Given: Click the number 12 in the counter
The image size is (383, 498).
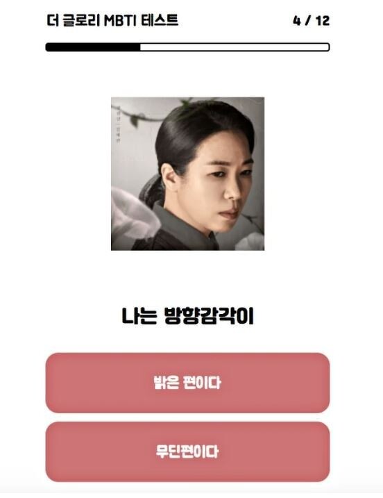Looking at the screenshot, I should (x=323, y=21).
